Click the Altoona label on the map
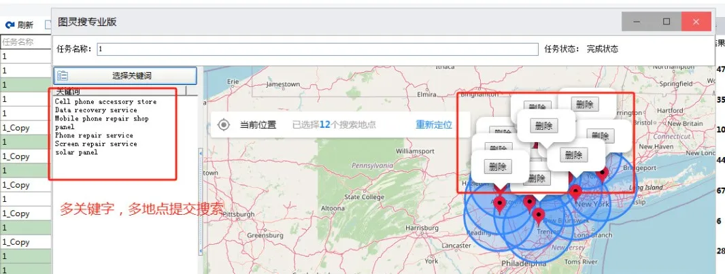 click(x=333, y=208)
